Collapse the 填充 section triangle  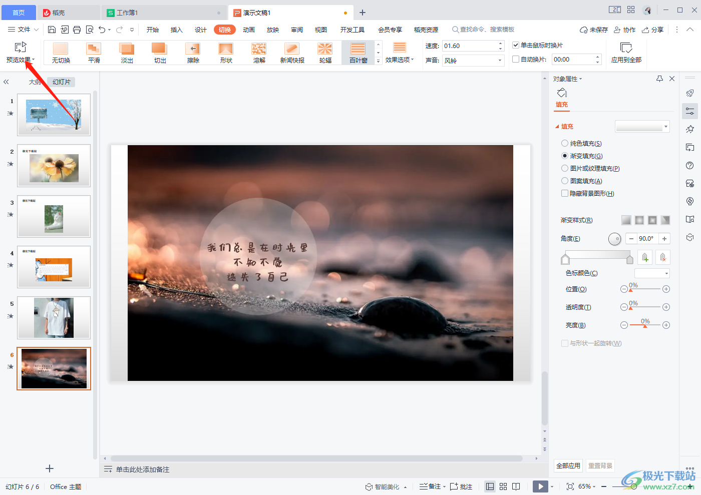click(557, 127)
